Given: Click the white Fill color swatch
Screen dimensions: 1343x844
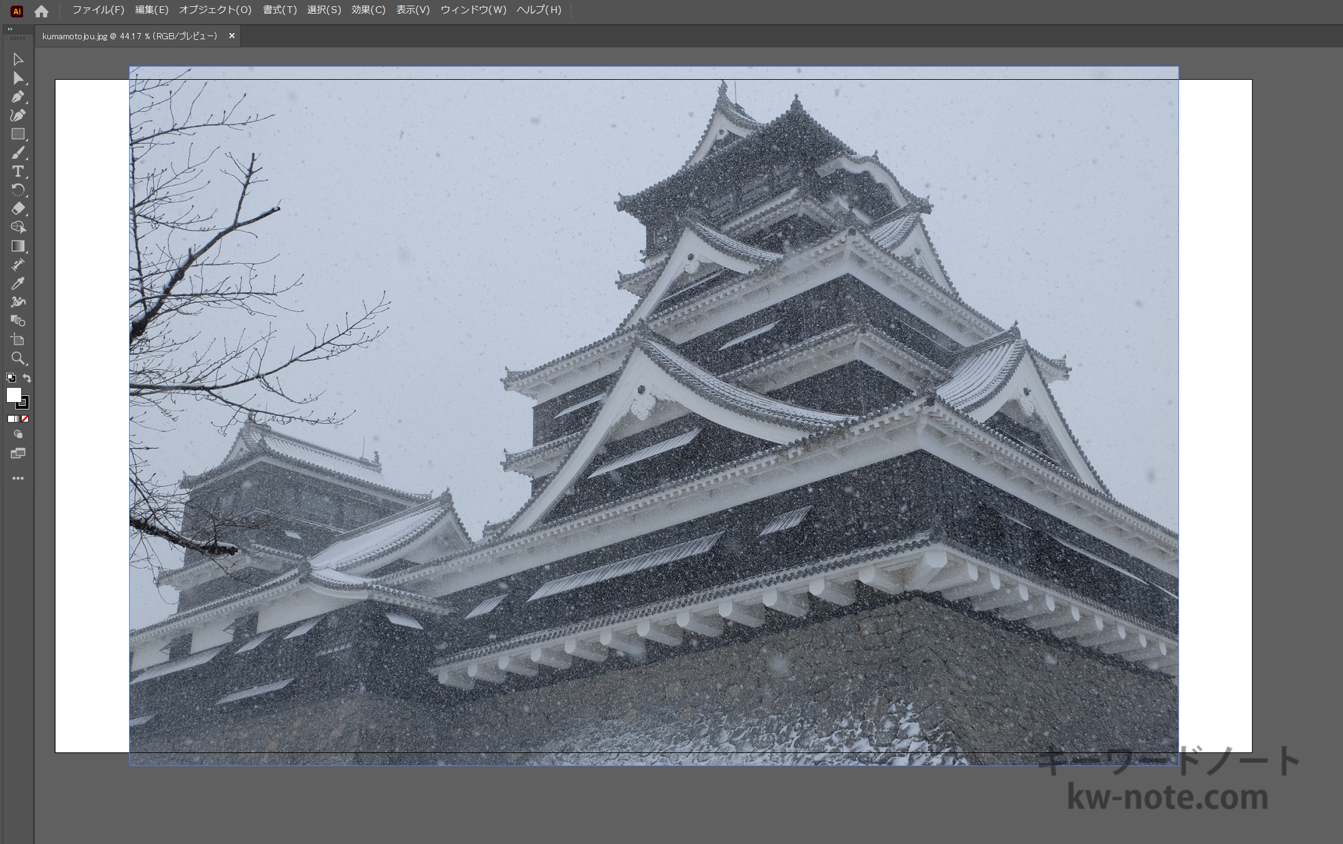Looking at the screenshot, I should (x=13, y=395).
